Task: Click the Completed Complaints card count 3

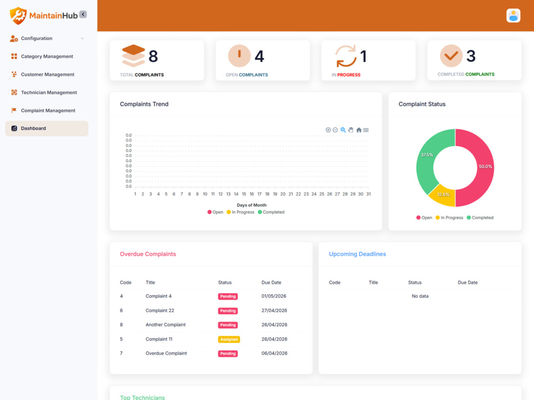Action: 470,56
